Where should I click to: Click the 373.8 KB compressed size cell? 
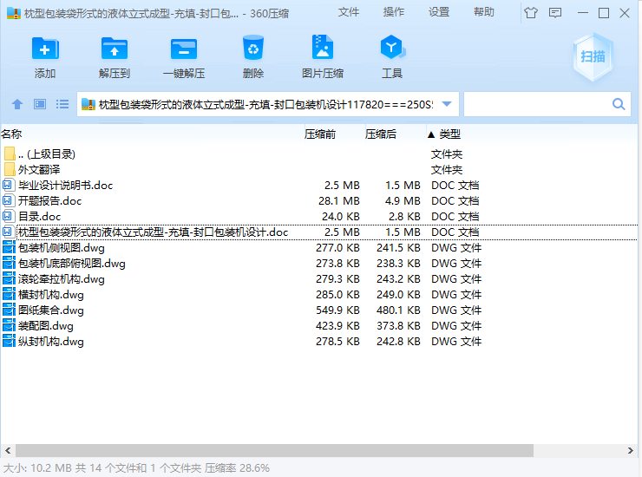398,326
